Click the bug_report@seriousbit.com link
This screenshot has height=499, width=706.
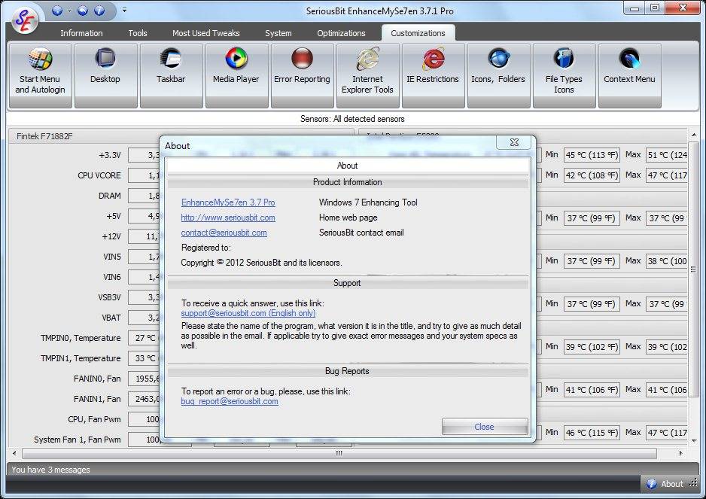230,401
